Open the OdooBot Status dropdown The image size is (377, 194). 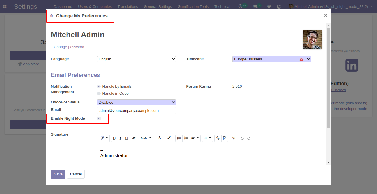tap(136, 102)
